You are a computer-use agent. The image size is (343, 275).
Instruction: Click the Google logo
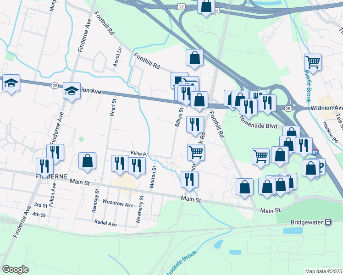point(15,269)
